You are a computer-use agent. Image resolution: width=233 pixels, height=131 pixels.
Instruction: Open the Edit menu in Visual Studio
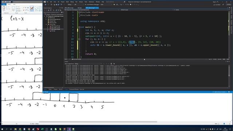[51, 2]
